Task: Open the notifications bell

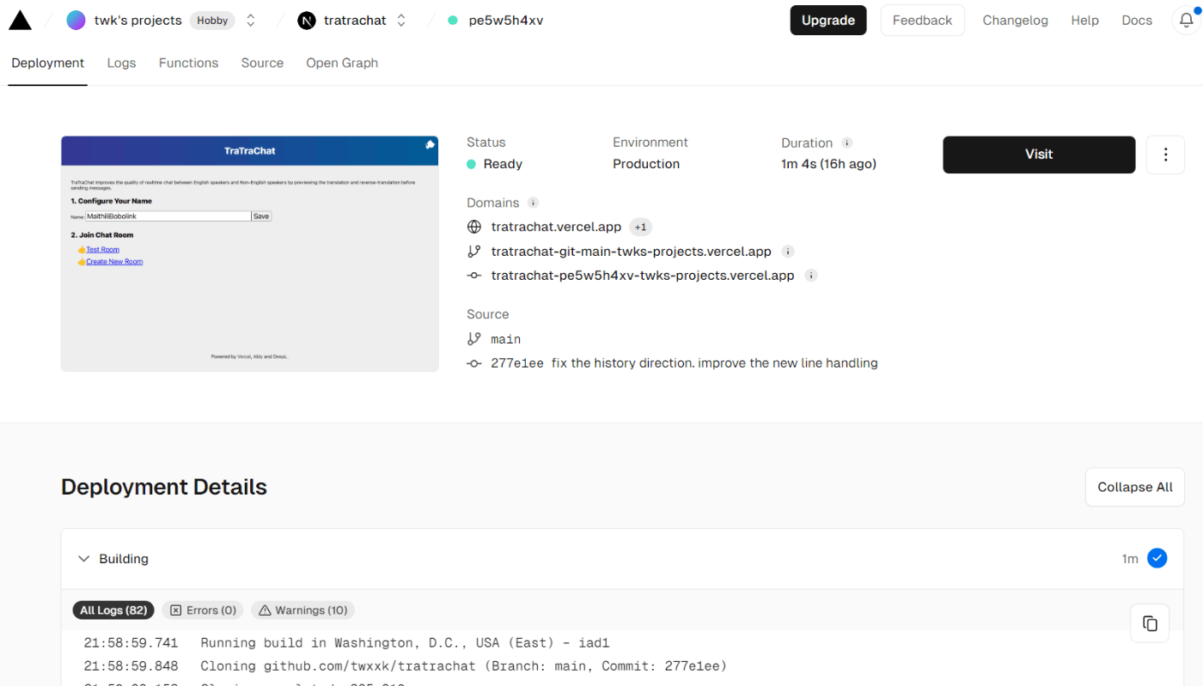Action: (x=1186, y=21)
